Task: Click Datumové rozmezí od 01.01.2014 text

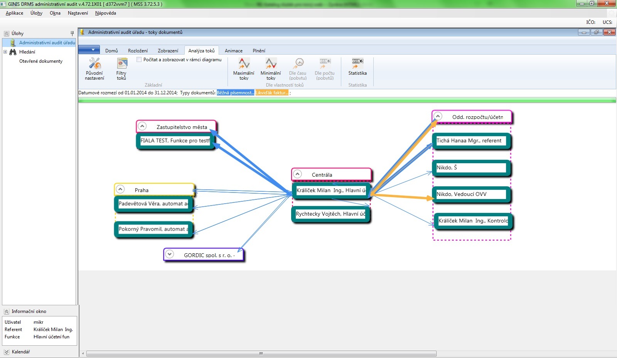Action: (x=128, y=93)
